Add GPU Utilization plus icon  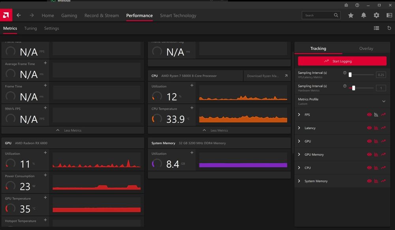45,153
